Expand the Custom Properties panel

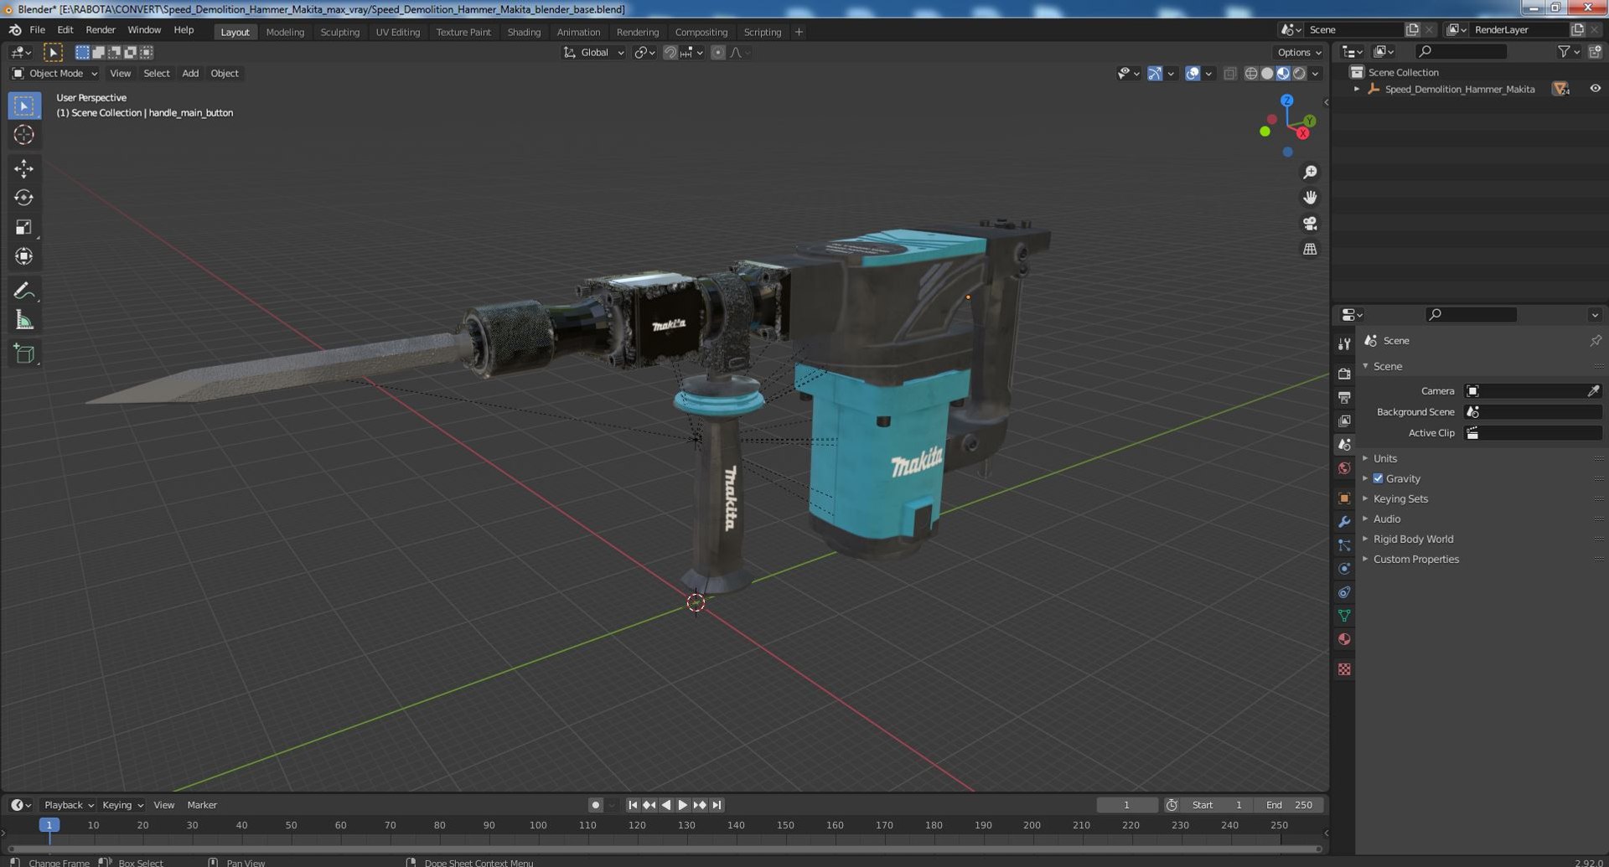pos(1415,559)
